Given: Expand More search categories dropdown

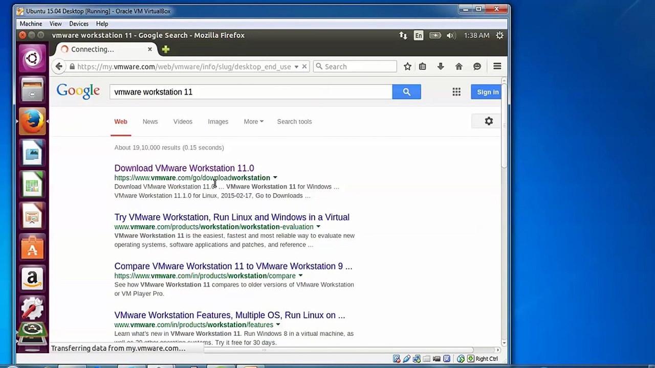Looking at the screenshot, I should [253, 122].
